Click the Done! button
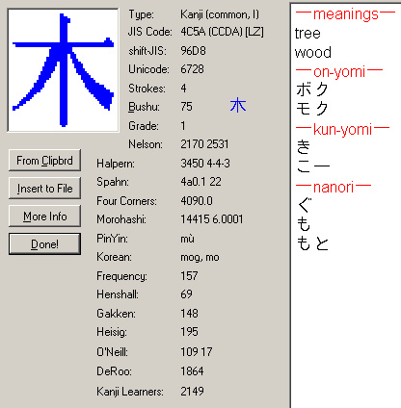The image size is (401, 408). point(44,244)
